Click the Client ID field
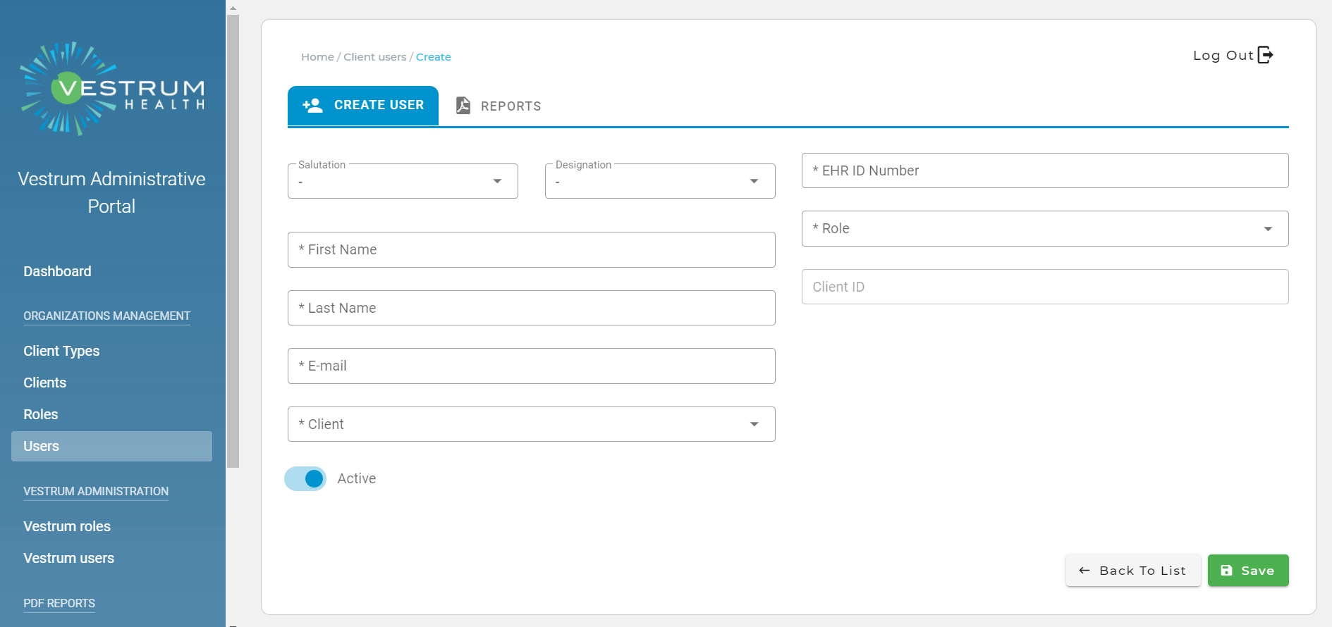This screenshot has width=1332, height=627. (x=1045, y=287)
